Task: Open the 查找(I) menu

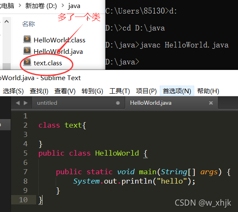Action: [39, 91]
